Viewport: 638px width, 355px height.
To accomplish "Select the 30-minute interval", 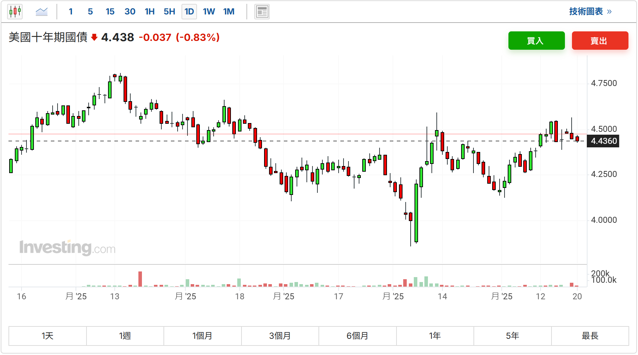I will (x=130, y=12).
